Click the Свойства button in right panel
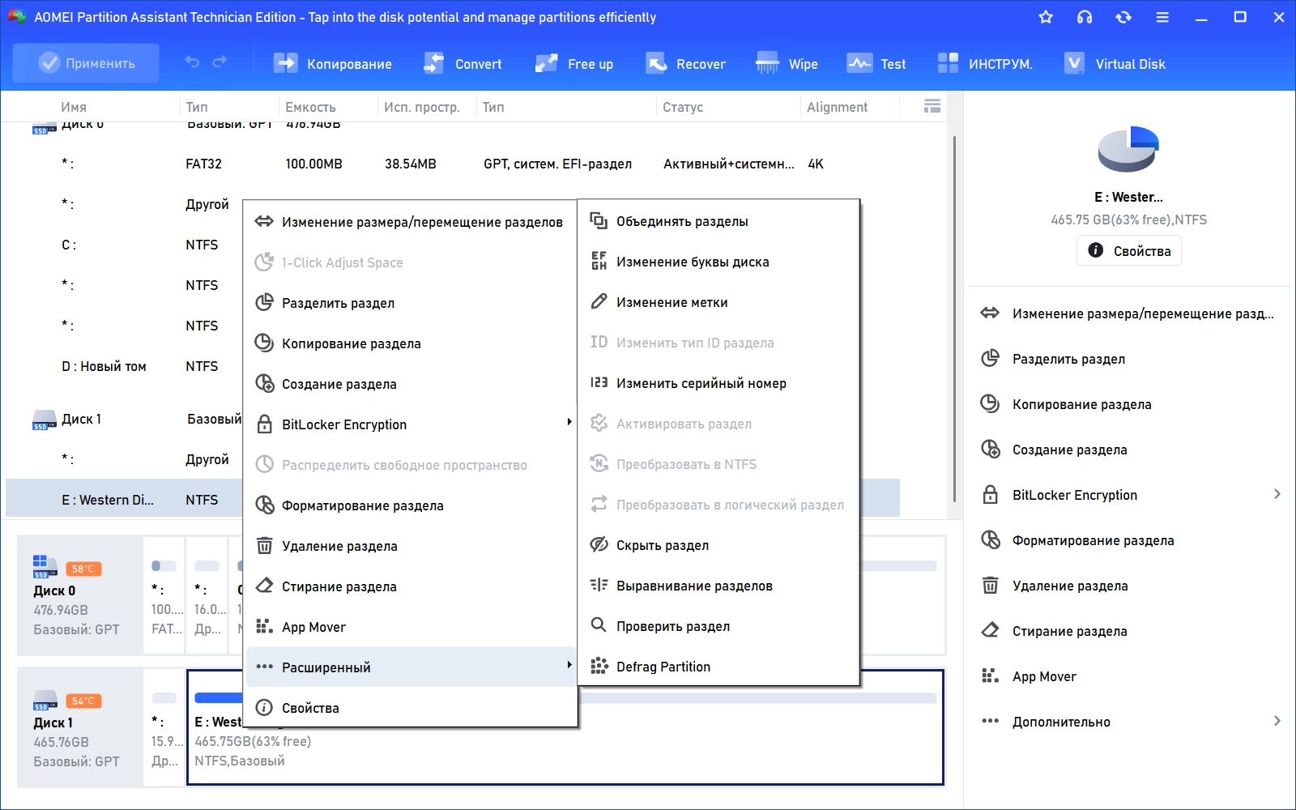The height and width of the screenshot is (810, 1296). coord(1129,251)
